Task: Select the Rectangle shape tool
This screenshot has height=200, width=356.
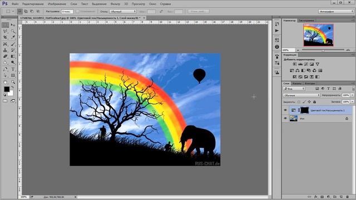Action: 13,76
